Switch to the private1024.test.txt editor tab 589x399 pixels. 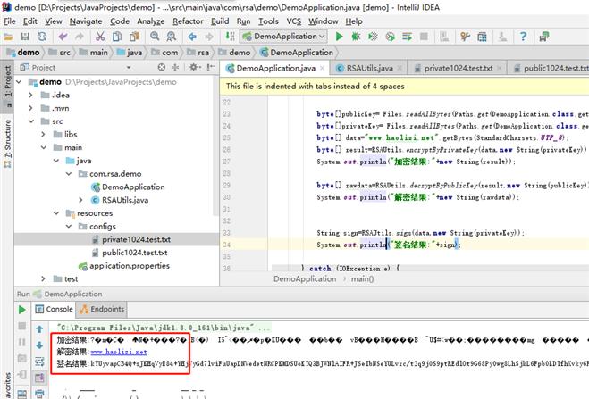tap(459, 68)
